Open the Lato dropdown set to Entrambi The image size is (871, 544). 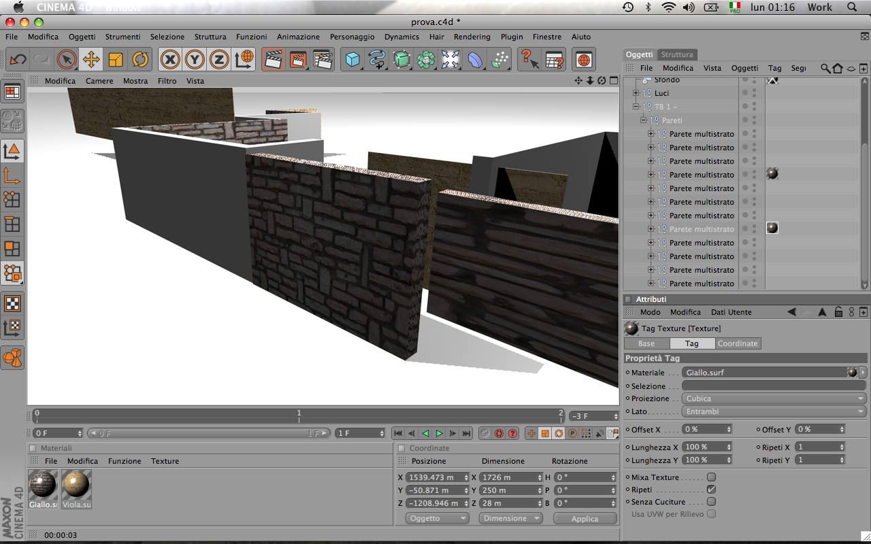774,411
